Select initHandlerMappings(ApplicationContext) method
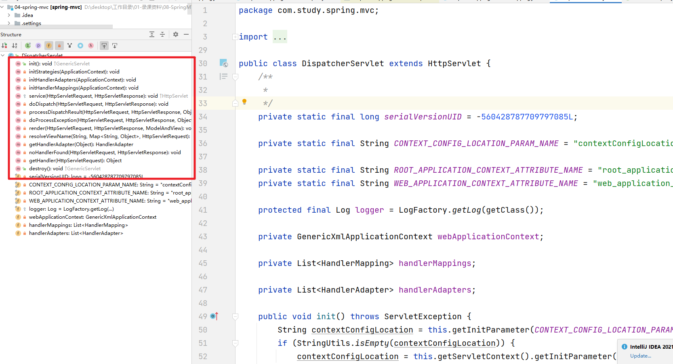Screen dimensions: 673x364 click(x=84, y=88)
